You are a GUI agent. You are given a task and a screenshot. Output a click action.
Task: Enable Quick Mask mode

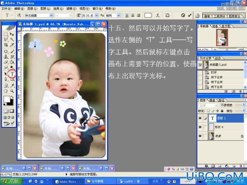pyautogui.click(x=12, y=111)
